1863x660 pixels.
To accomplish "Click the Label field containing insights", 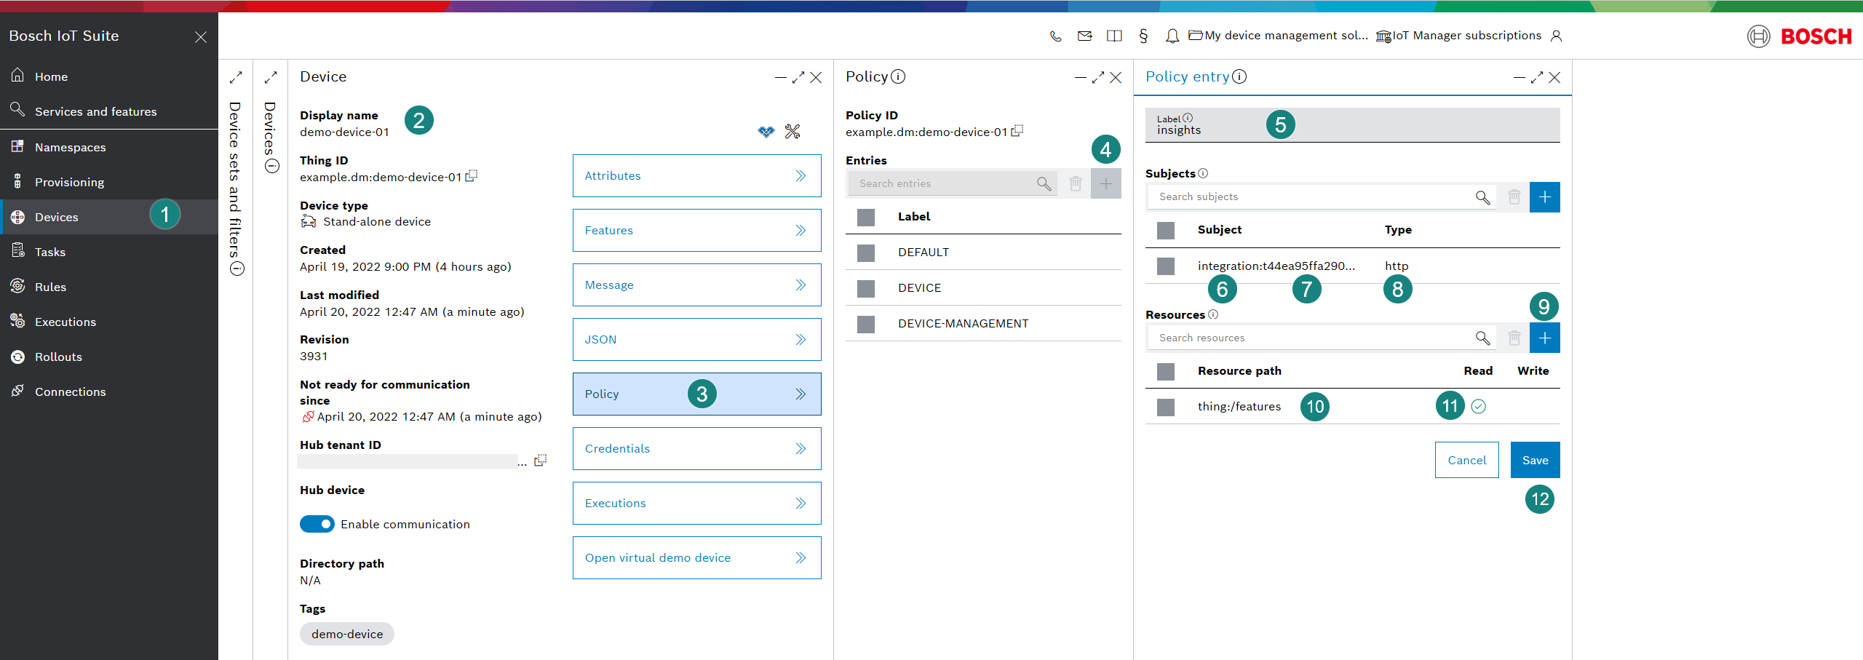I will click(1353, 125).
